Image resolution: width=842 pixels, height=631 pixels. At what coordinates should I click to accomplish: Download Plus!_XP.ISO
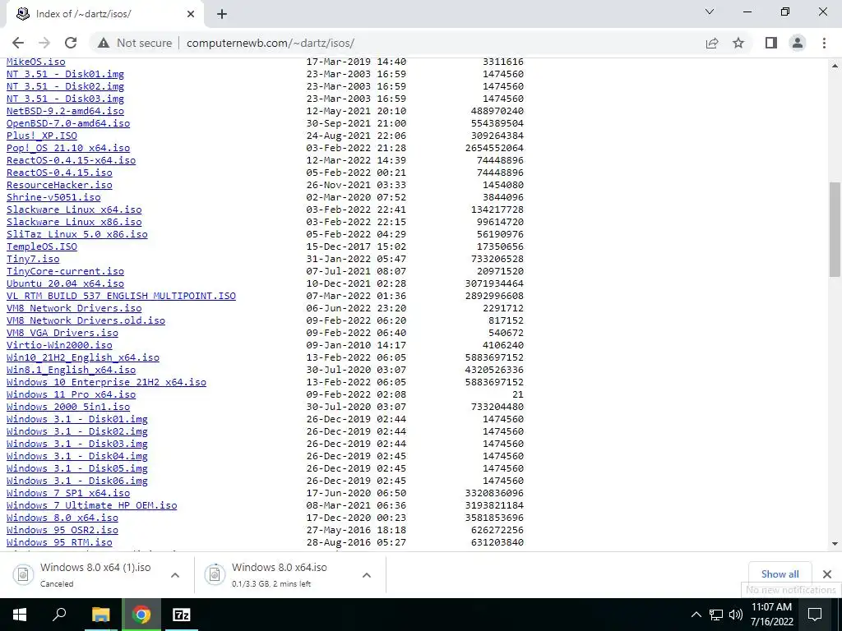42,136
